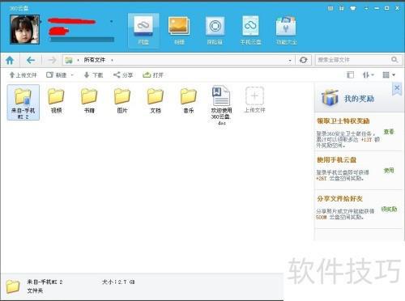405x301 pixels.
Task: Click the dashed plus 上传文件 tile
Action: [254, 100]
